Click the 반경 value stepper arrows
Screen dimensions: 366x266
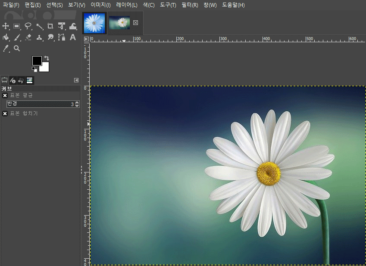(77, 104)
